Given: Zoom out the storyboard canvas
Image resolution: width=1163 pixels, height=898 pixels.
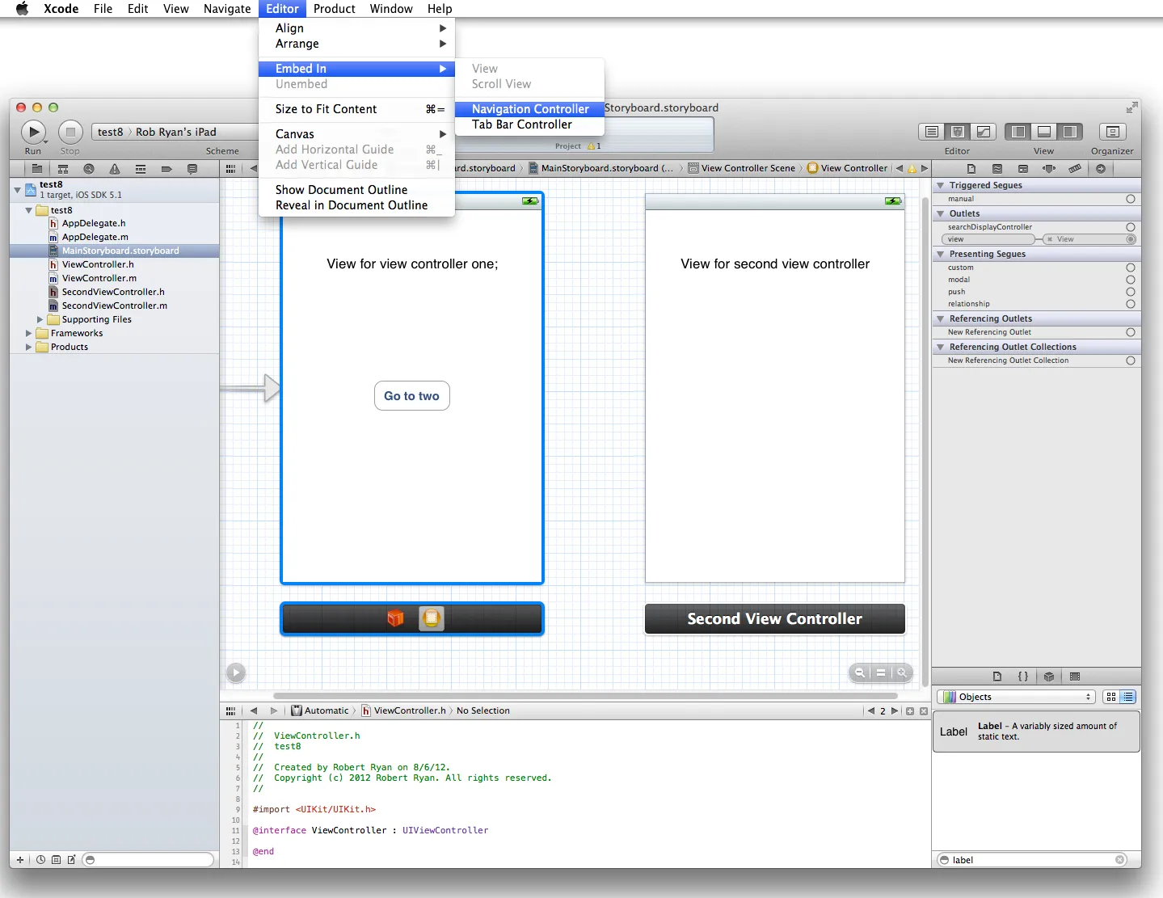Looking at the screenshot, I should [x=860, y=672].
